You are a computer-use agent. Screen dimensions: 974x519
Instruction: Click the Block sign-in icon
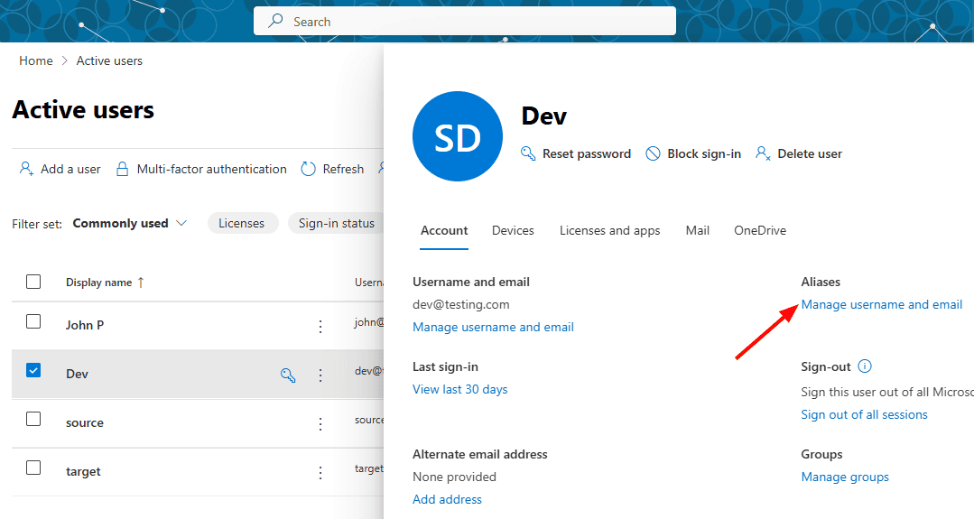click(x=654, y=154)
